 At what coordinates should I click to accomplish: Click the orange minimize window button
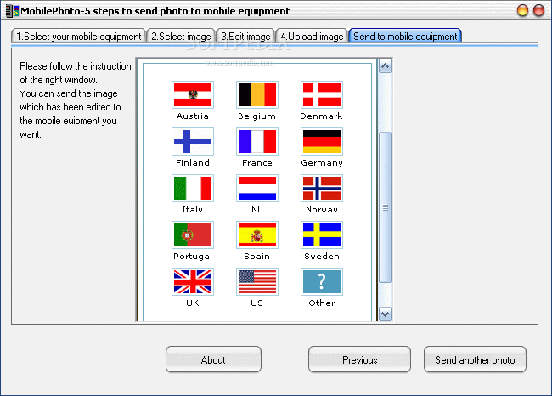coord(522,10)
